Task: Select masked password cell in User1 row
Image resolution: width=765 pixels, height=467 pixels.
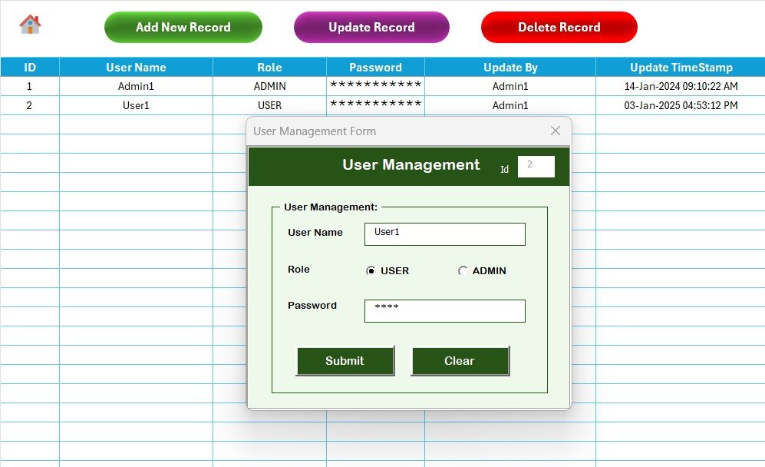Action: pos(376,105)
